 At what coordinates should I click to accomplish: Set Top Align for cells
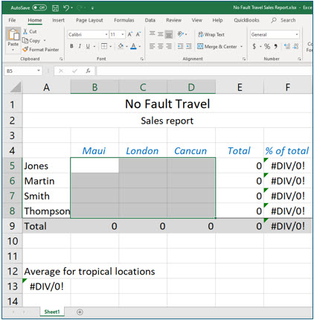153,33
